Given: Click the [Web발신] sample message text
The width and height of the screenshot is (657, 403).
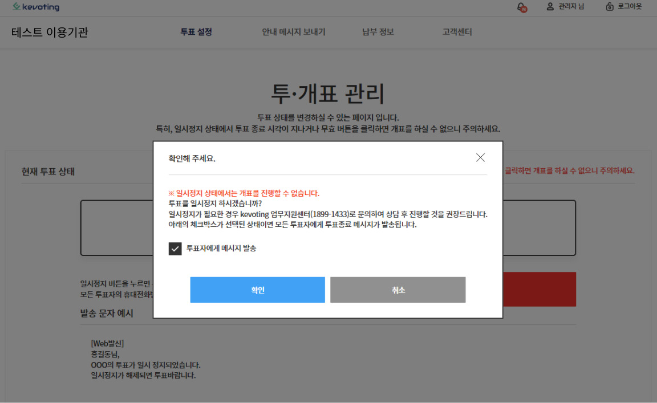Looking at the screenshot, I should click(x=107, y=343).
